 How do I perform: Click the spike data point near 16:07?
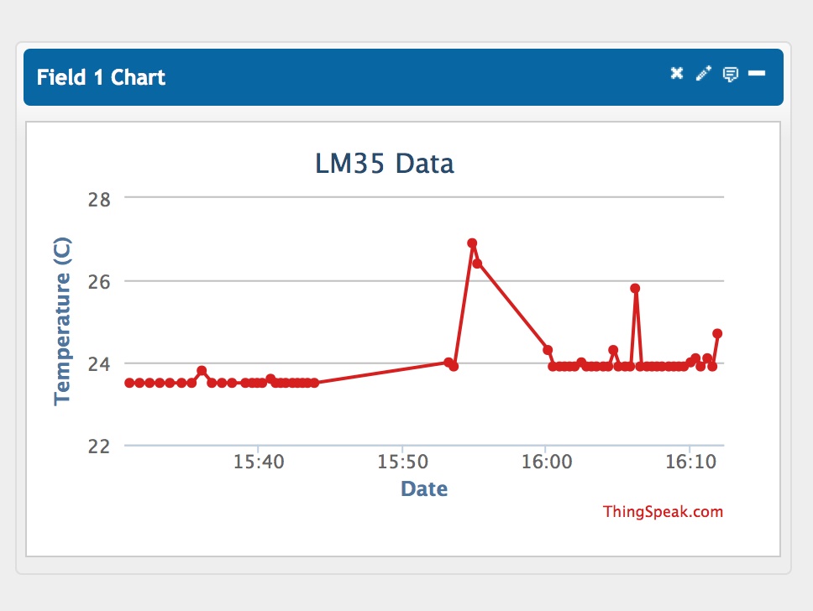(x=635, y=289)
